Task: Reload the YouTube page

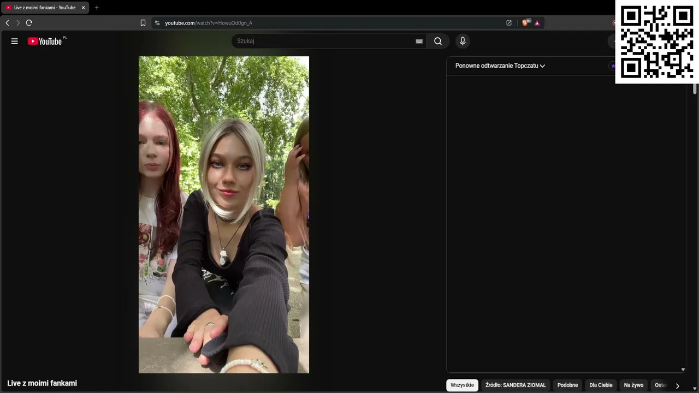Action: (29, 23)
